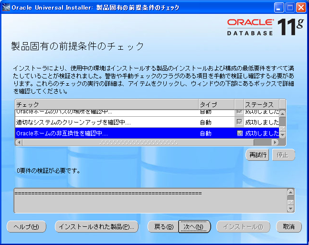Click the 再試行 retry button

(257, 155)
